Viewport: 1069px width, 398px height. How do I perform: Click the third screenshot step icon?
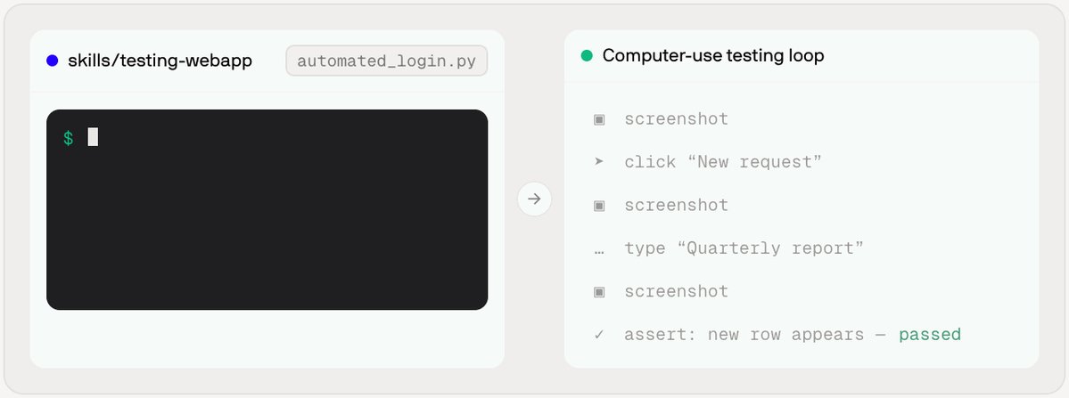[x=599, y=292]
